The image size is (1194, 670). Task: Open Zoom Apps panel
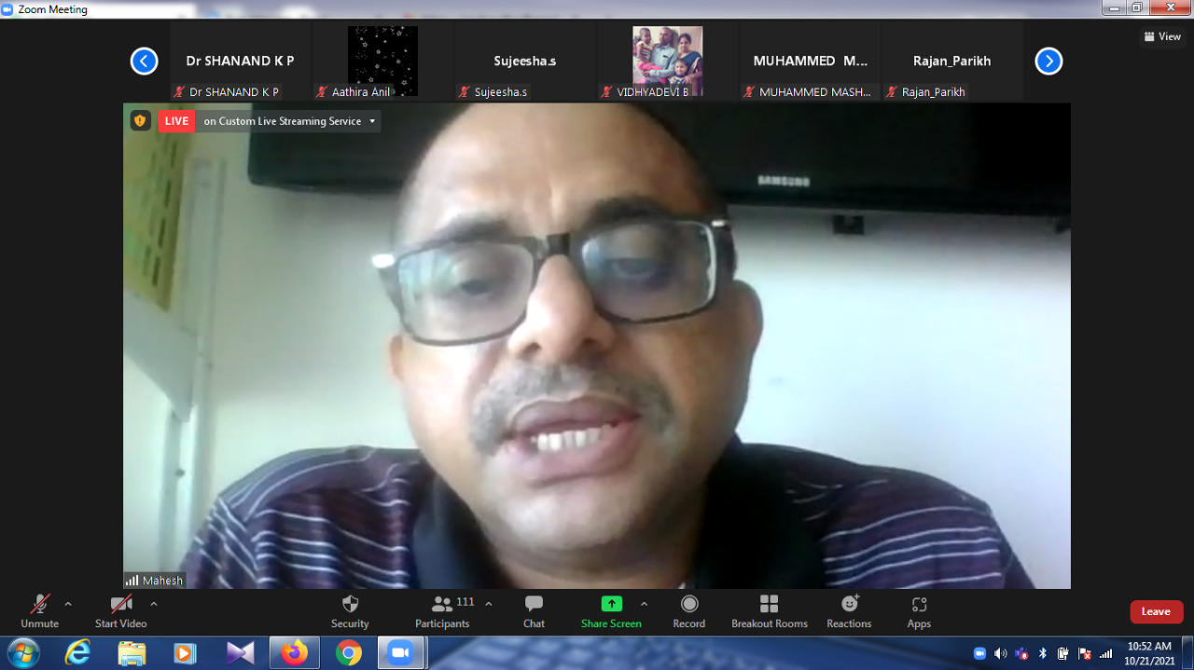click(x=919, y=611)
